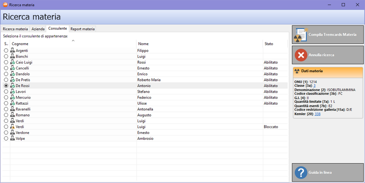
Task: Open the Kemler 338 hyperlink
Action: point(317,114)
